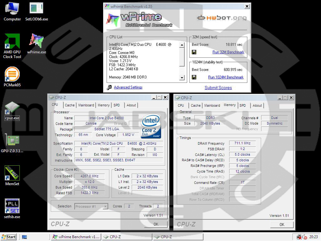
Task: Open SPD tab in left CPU-Z window
Action: click(x=117, y=105)
